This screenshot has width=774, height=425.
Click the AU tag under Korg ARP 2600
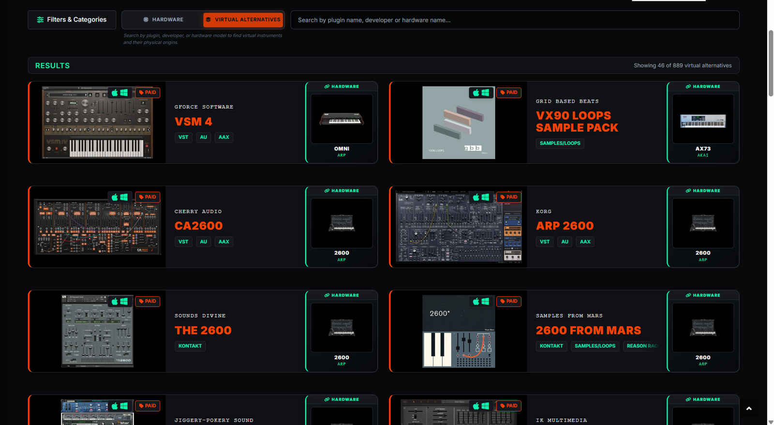pyautogui.click(x=565, y=242)
